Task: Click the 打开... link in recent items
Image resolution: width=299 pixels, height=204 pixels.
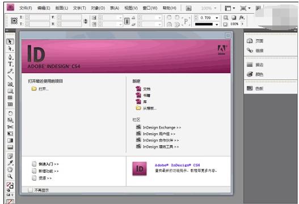Action: tap(40, 89)
